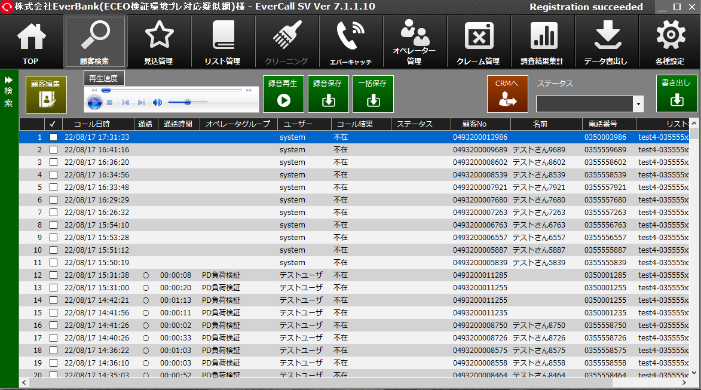The image size is (701, 390).
Task: Click fast-forward arrows on seek bar
Action: click(249, 90)
